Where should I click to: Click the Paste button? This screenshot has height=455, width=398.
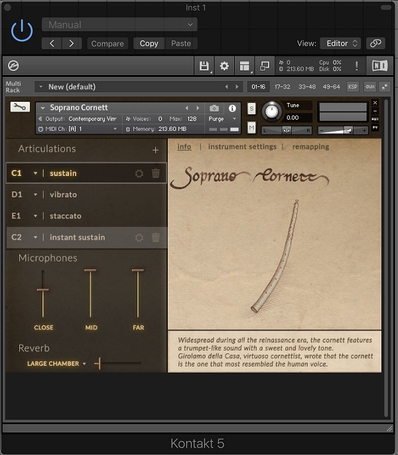pyautogui.click(x=181, y=44)
